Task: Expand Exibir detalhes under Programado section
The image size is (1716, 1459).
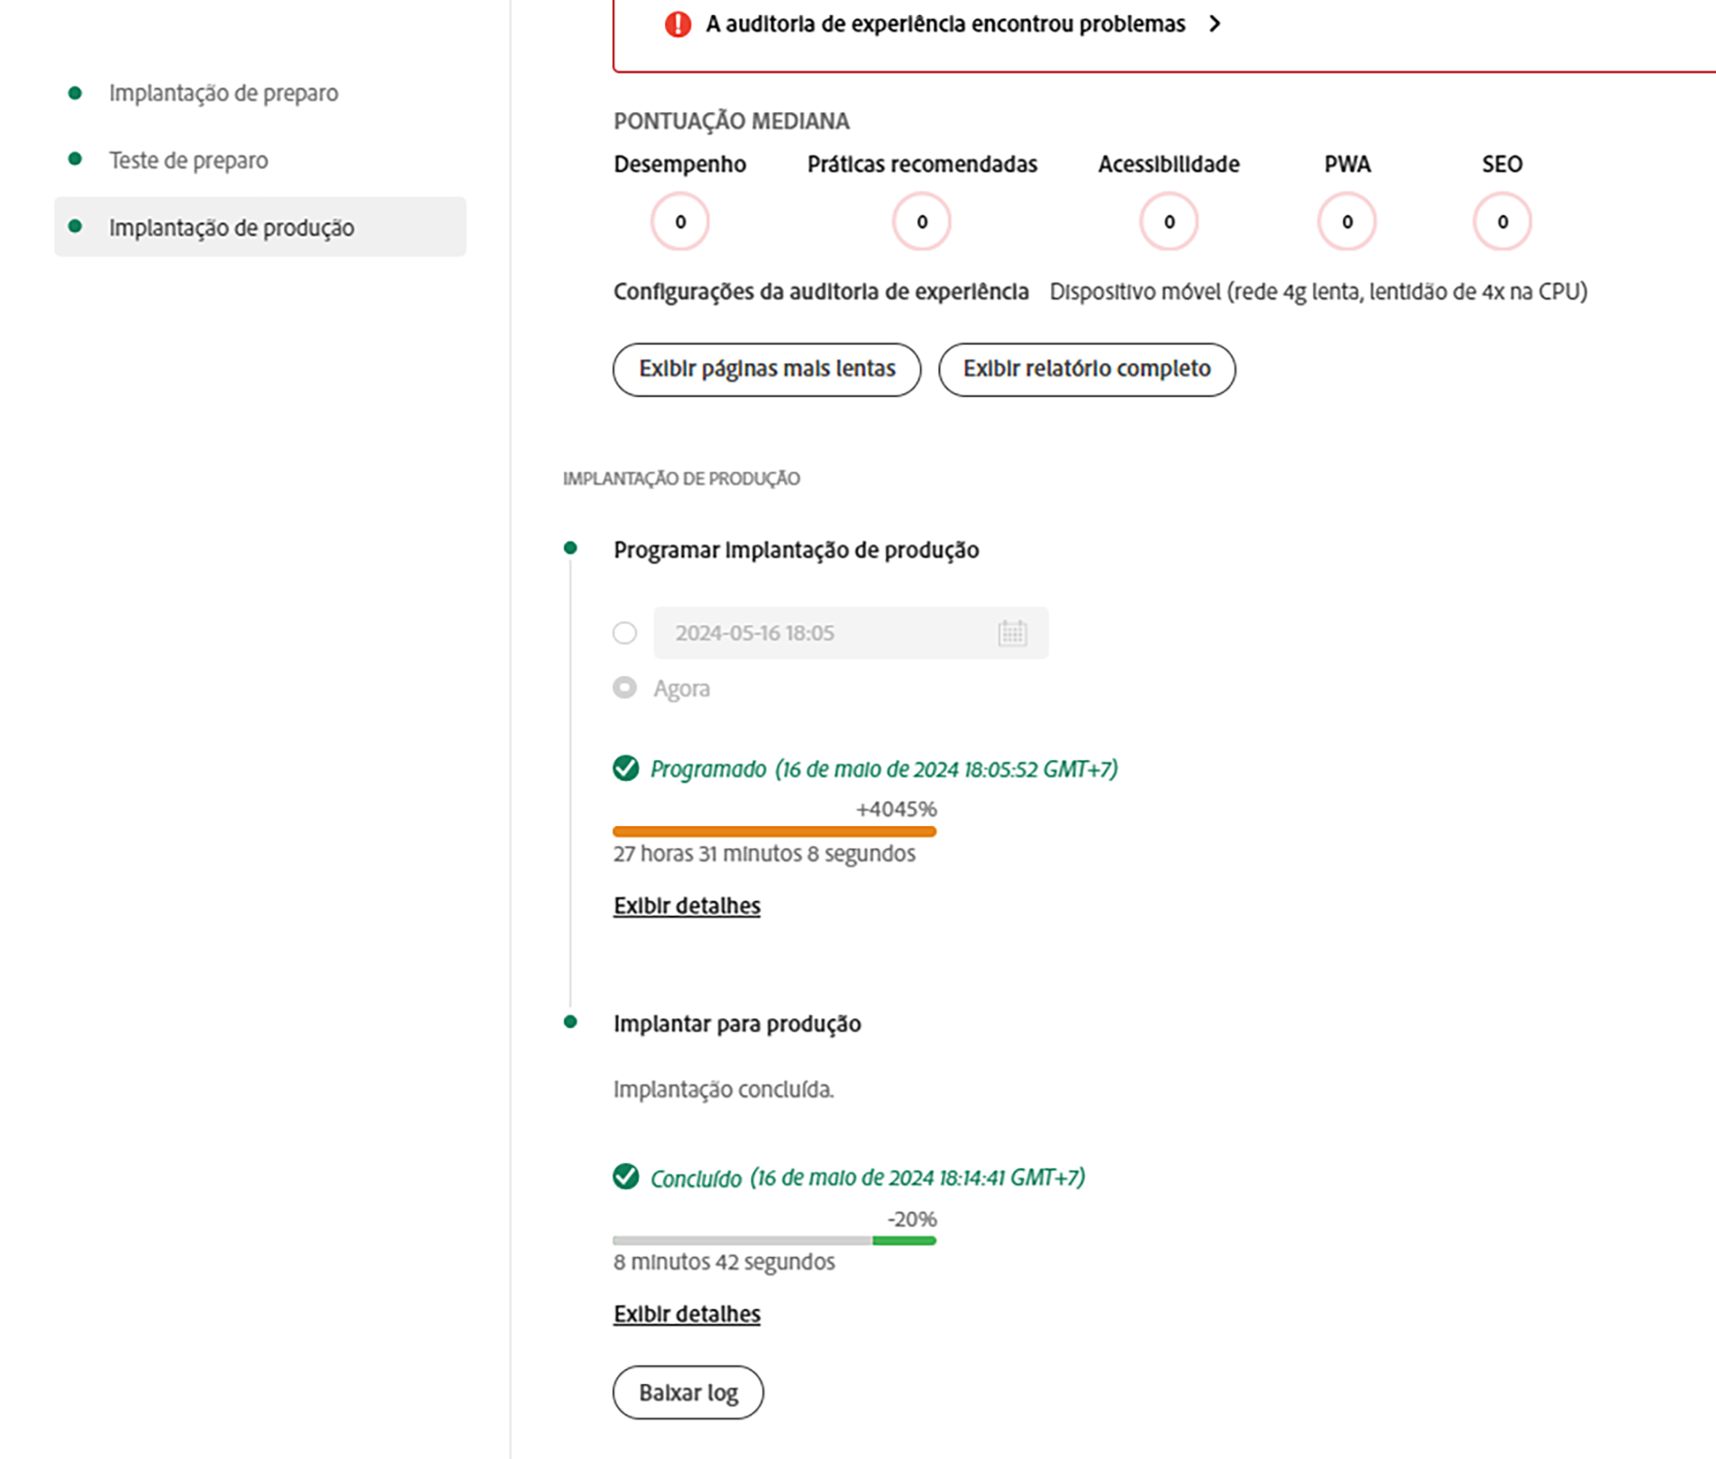Action: click(687, 906)
